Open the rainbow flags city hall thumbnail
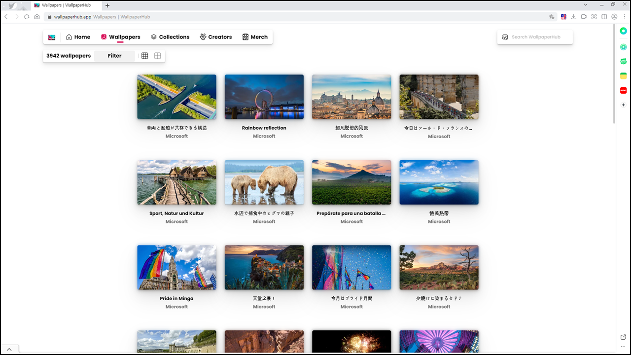Screen dimensions: 631x355 (176, 267)
